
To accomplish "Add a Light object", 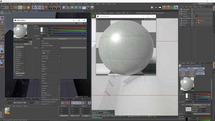I will coord(92,7).
